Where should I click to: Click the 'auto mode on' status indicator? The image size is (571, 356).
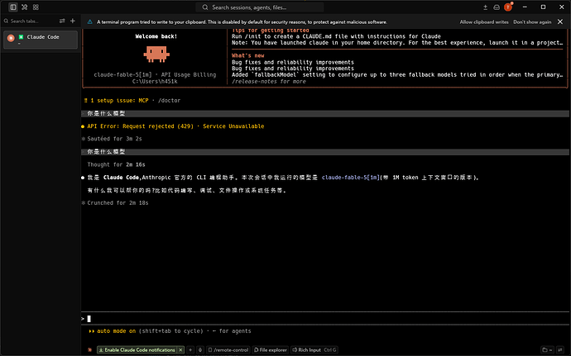click(116, 331)
